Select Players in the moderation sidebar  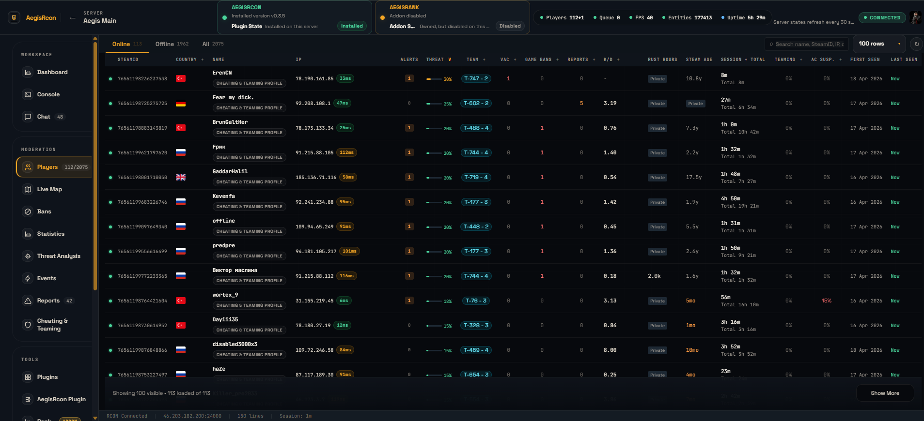click(x=54, y=167)
